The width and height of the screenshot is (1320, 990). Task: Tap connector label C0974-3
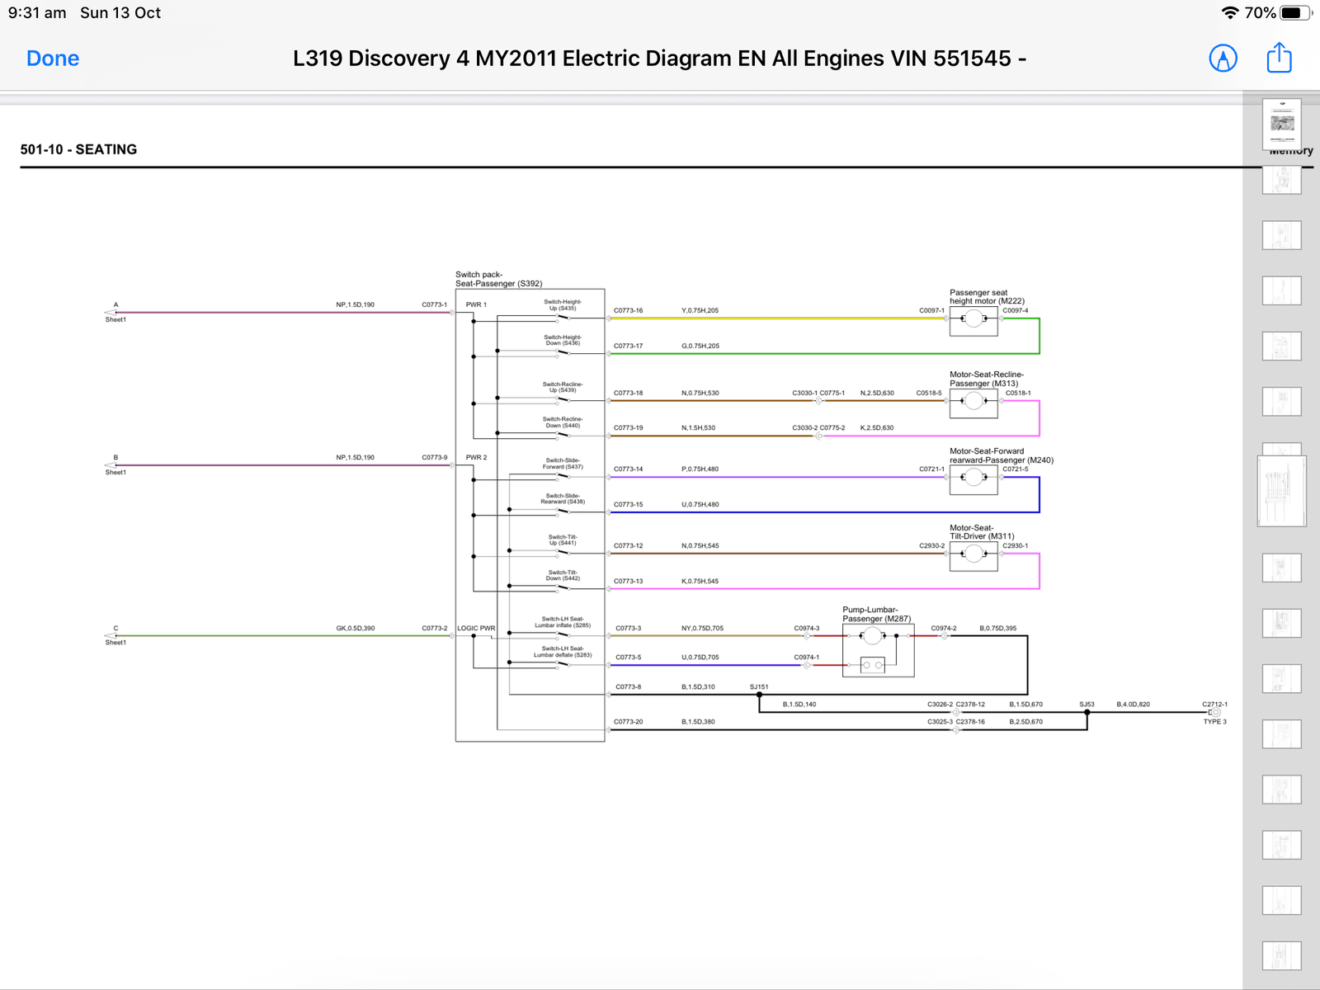pyautogui.click(x=806, y=628)
